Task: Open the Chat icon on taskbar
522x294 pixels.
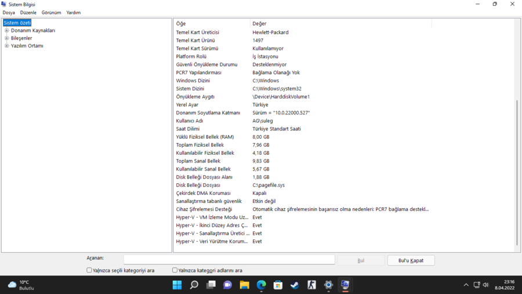Action: 228,285
